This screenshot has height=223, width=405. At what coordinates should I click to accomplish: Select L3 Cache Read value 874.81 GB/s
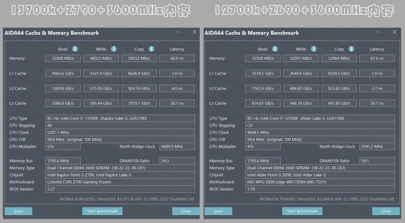point(263,103)
